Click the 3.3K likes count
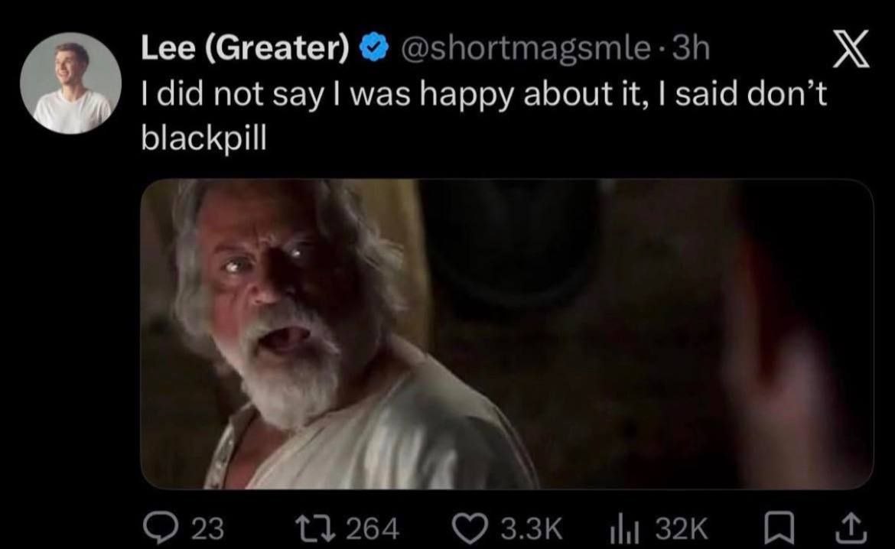The width and height of the screenshot is (895, 549). (532, 529)
